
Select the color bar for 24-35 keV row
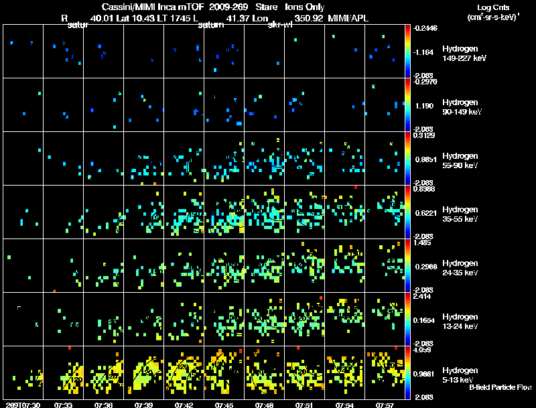(407, 265)
